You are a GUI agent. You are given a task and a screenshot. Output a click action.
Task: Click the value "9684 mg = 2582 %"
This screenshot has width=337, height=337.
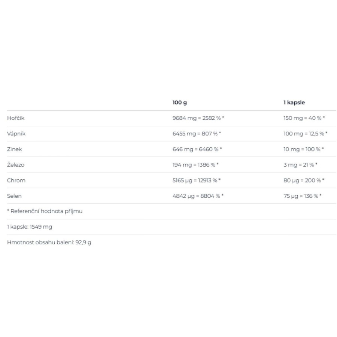(198, 118)
